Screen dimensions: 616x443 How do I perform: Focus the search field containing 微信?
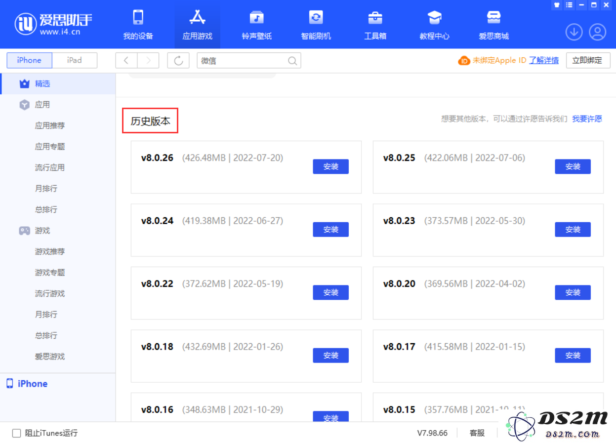249,61
